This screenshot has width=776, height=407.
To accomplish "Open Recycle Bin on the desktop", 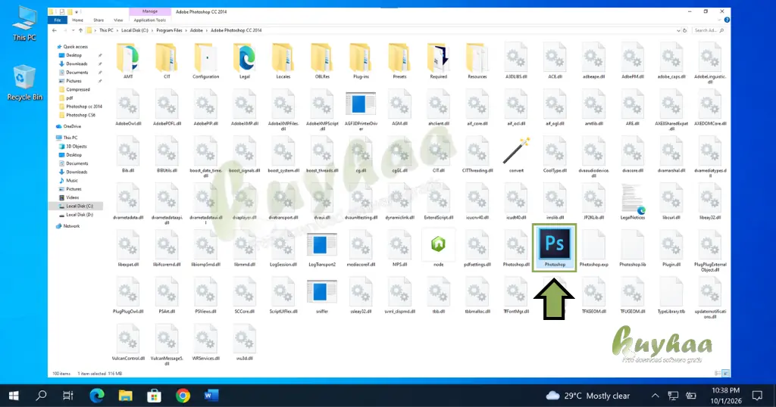I will coord(24,82).
